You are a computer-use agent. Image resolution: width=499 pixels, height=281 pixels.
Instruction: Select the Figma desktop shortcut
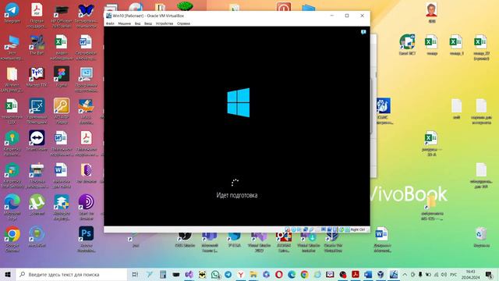coord(62,77)
